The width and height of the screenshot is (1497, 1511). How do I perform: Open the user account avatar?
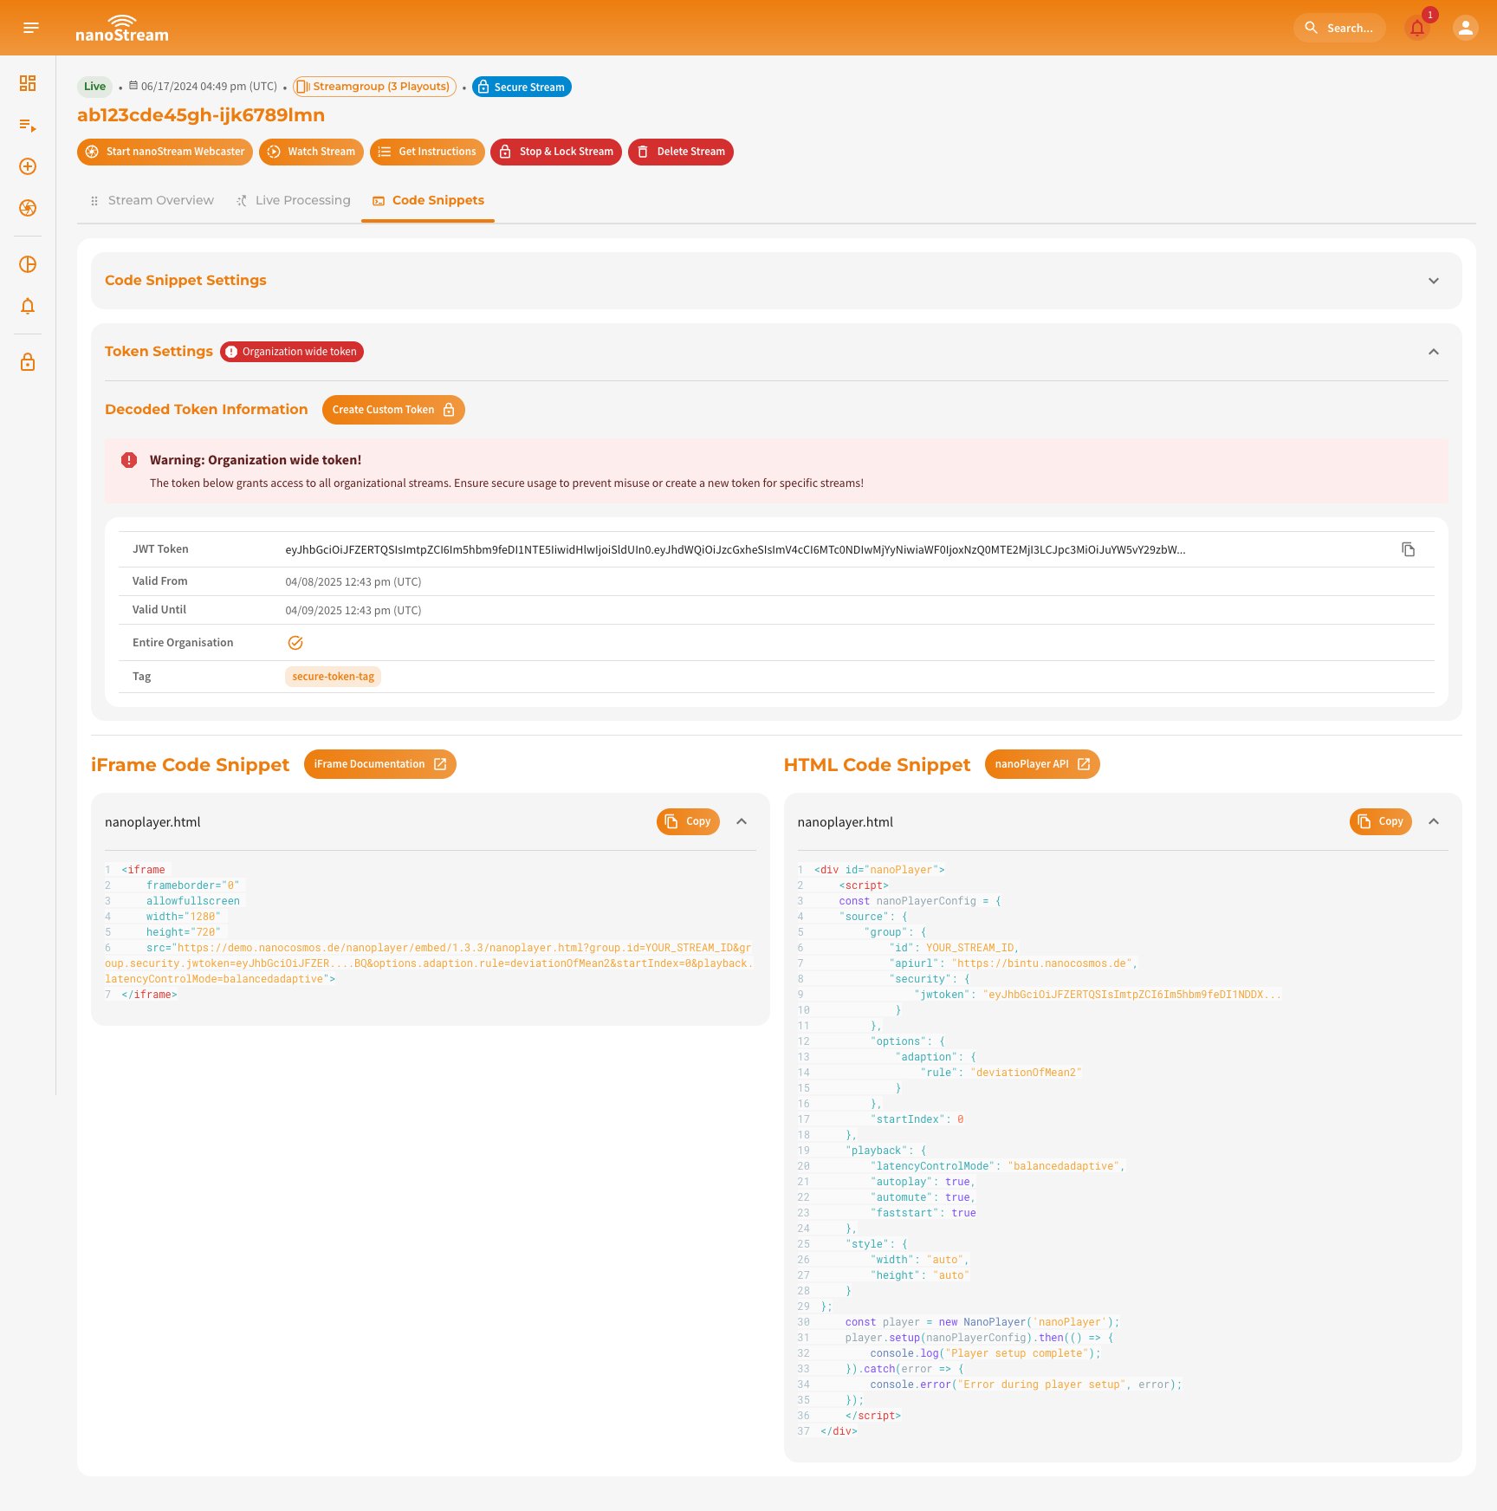1465,28
